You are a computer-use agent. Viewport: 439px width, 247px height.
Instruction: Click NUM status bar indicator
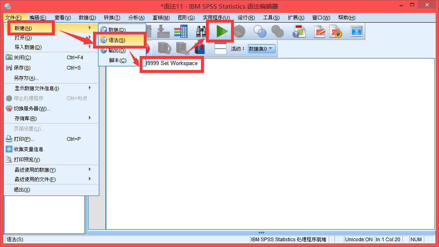tap(416, 240)
